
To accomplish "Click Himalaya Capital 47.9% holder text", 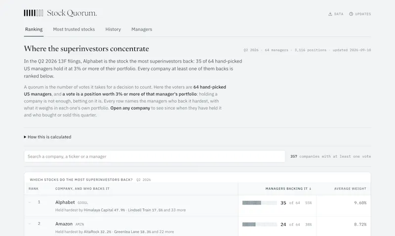I will (x=104, y=210).
